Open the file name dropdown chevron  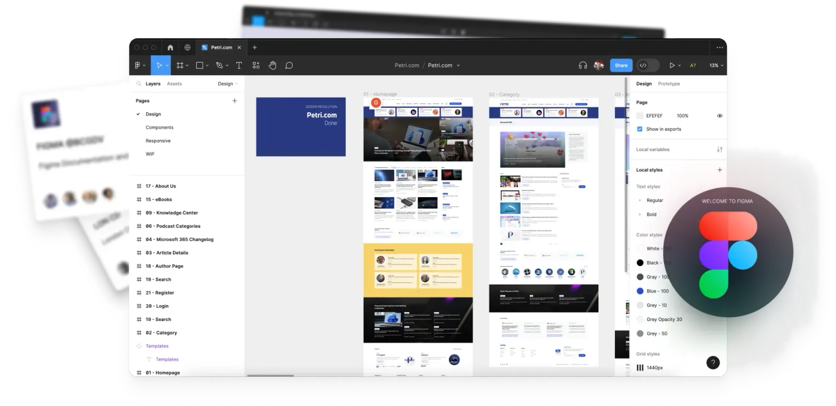point(458,66)
